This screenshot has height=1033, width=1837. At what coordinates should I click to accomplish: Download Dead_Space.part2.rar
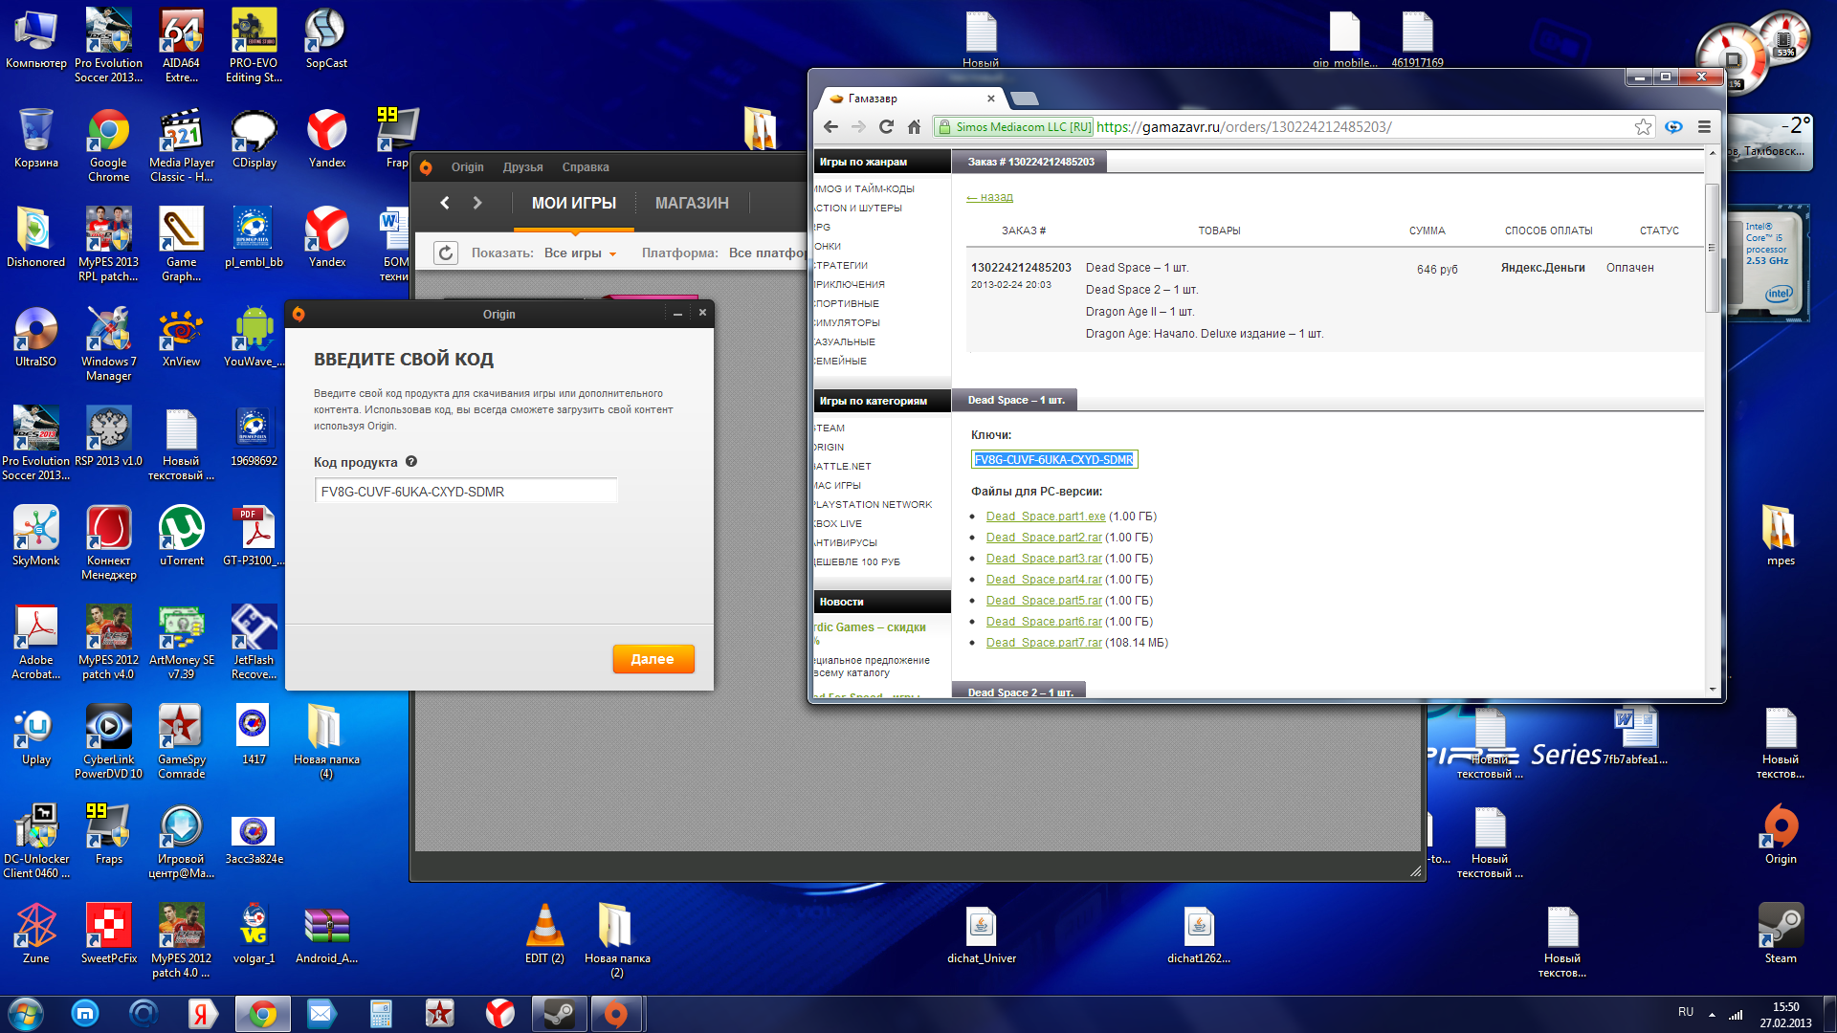click(x=1044, y=538)
